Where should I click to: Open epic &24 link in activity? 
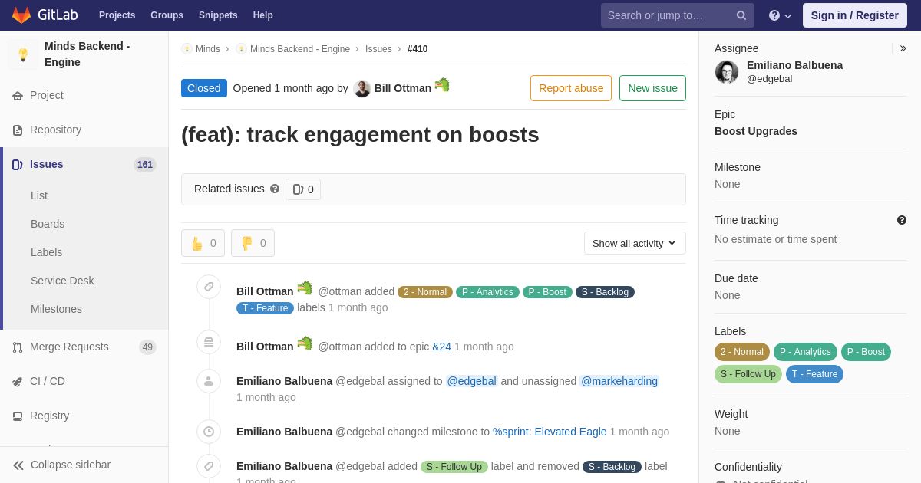point(441,347)
